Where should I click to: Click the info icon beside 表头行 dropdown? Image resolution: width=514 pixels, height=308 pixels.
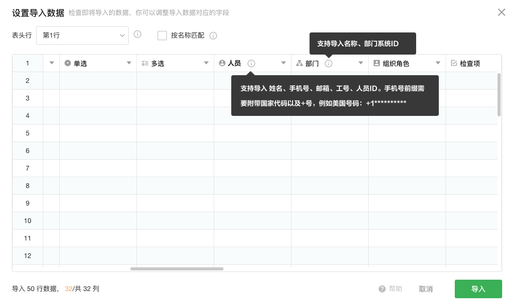[138, 35]
